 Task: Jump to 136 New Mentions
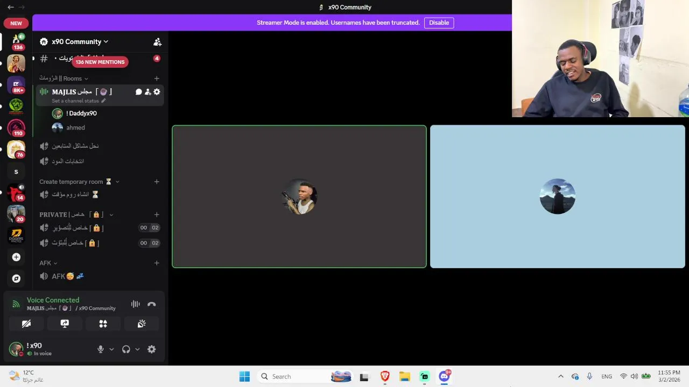coord(100,62)
